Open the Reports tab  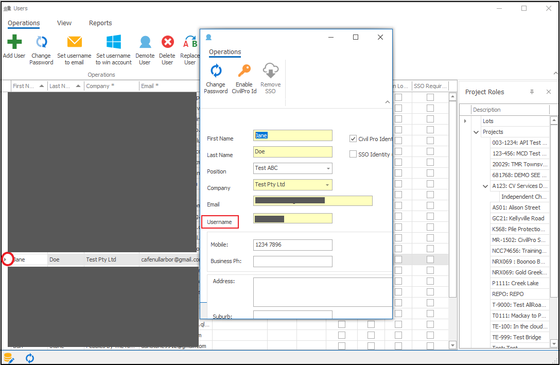pos(100,23)
